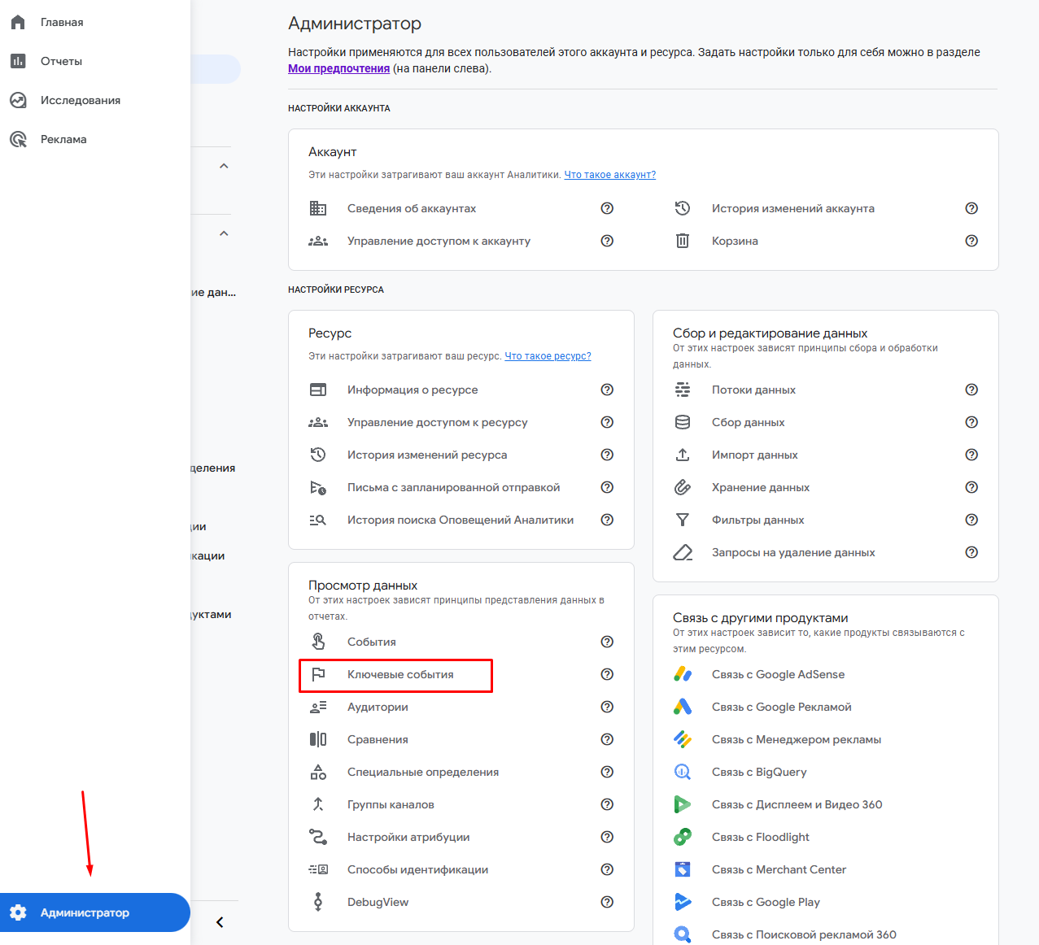The image size is (1039, 945).
Task: Click the help icon next to DebugView
Action: (607, 902)
